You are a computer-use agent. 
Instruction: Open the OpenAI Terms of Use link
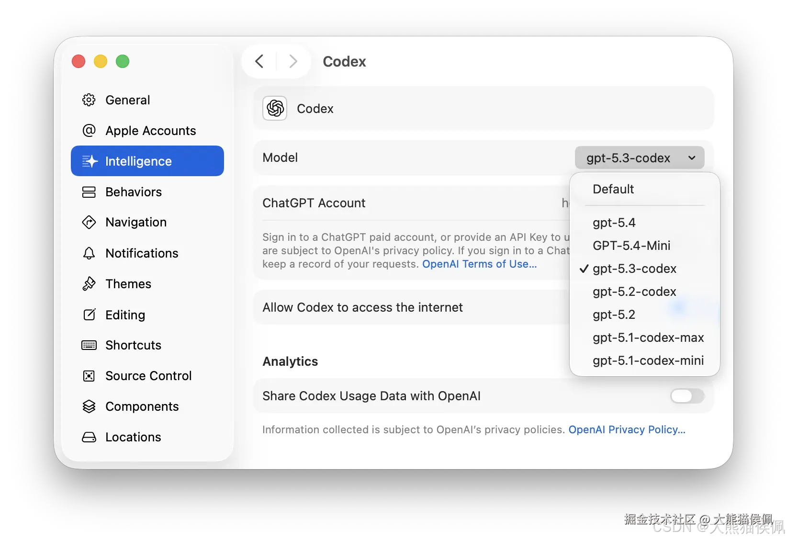pos(479,264)
